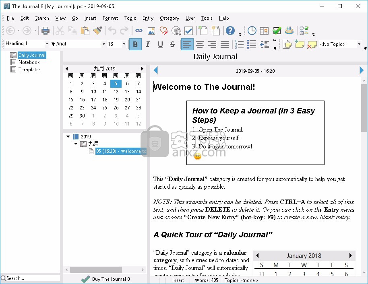368x284 pixels.
Task: Go to next entry blue arrow
Action: coord(362,70)
